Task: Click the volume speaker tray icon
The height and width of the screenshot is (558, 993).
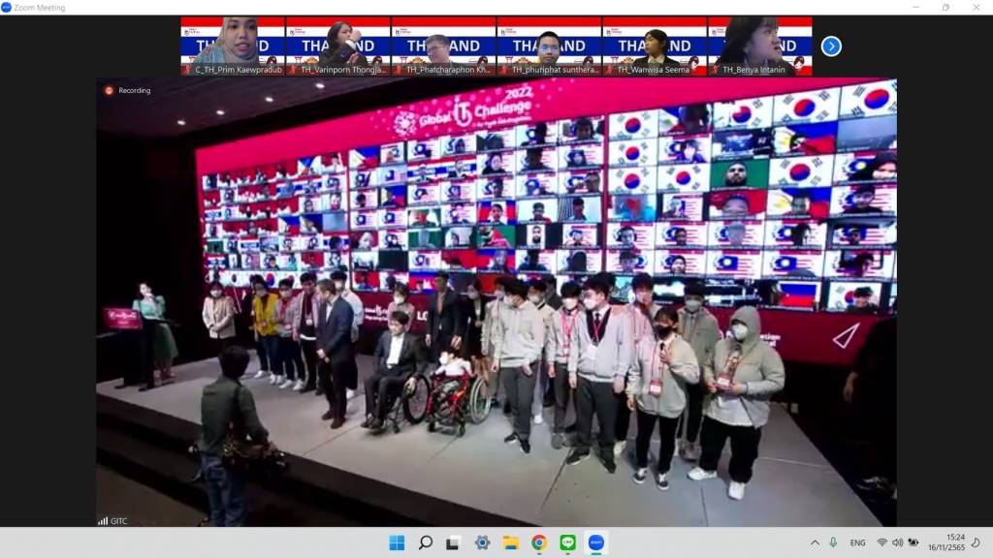Action: click(897, 542)
